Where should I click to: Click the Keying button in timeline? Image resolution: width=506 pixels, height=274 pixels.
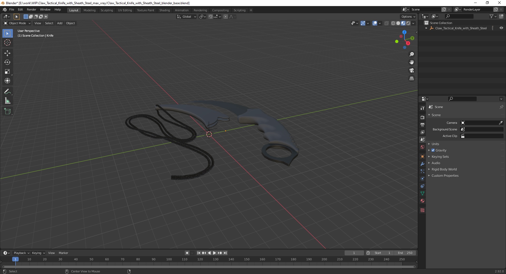[x=38, y=253]
